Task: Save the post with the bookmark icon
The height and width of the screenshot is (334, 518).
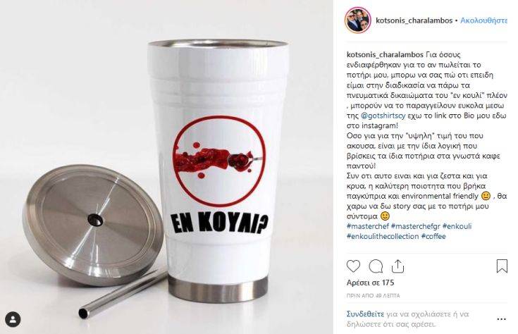Action: point(502,266)
